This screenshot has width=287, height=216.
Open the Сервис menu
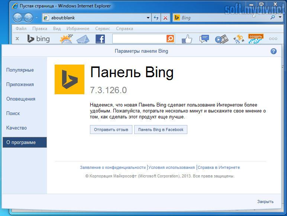click(103, 29)
